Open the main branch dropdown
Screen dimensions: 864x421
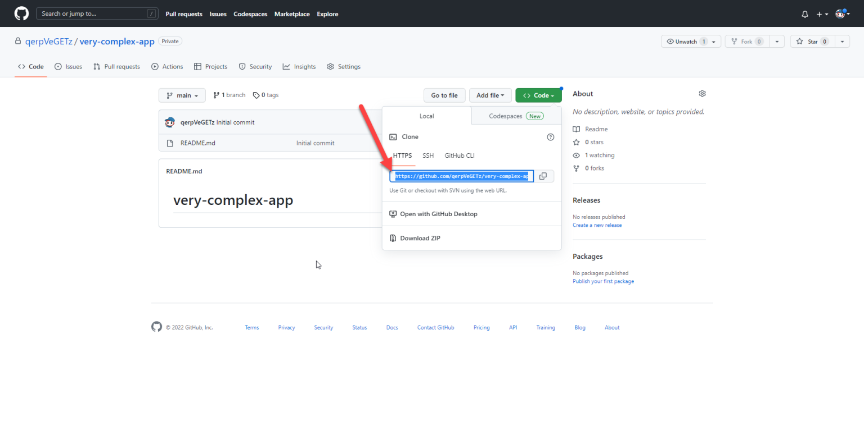pos(182,95)
